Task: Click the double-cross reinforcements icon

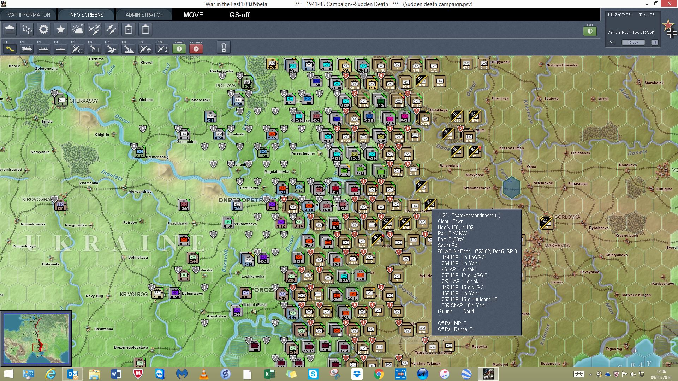Action: pyautogui.click(x=27, y=29)
